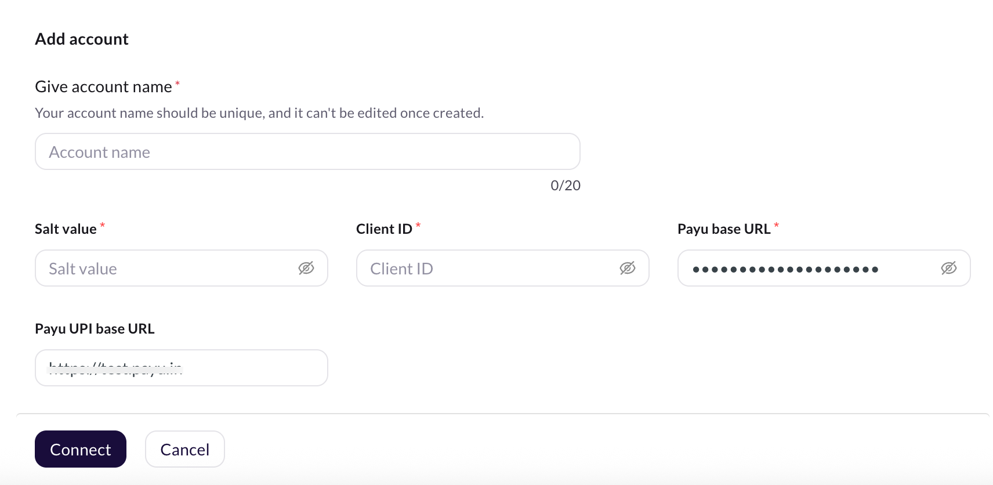The height and width of the screenshot is (485, 993).
Task: Reveal the masked Payu base URL
Action: click(x=949, y=268)
